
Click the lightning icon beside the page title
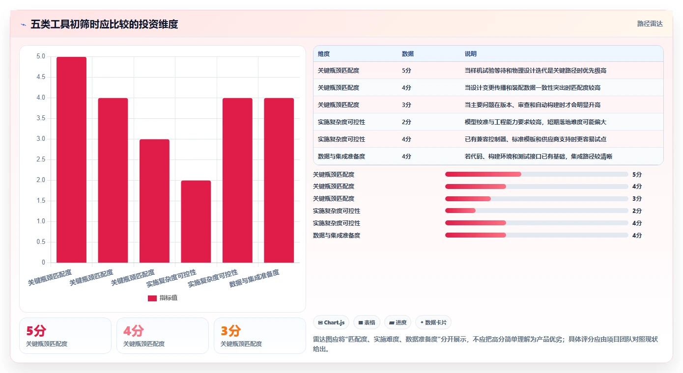click(x=23, y=25)
